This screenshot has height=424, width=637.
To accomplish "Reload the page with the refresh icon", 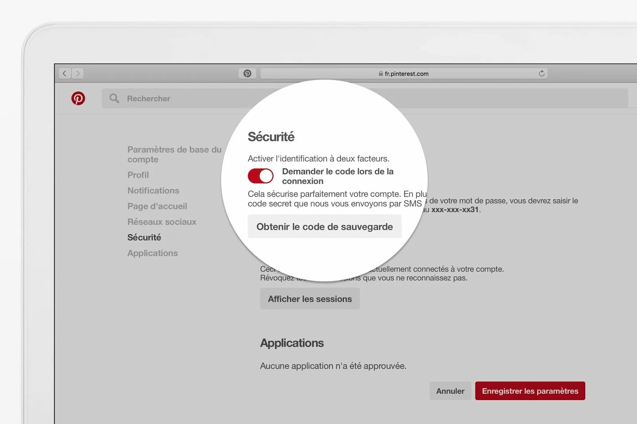I will [x=541, y=73].
